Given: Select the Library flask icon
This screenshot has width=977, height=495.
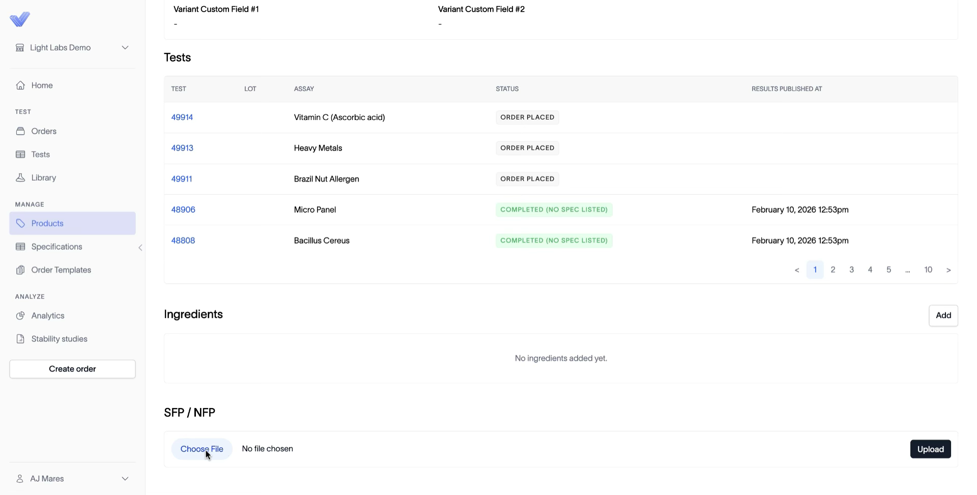Looking at the screenshot, I should coord(20,178).
